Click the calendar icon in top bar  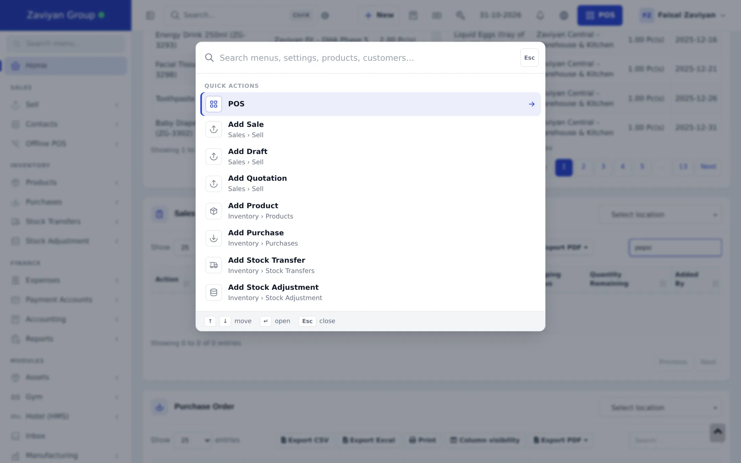point(413,15)
